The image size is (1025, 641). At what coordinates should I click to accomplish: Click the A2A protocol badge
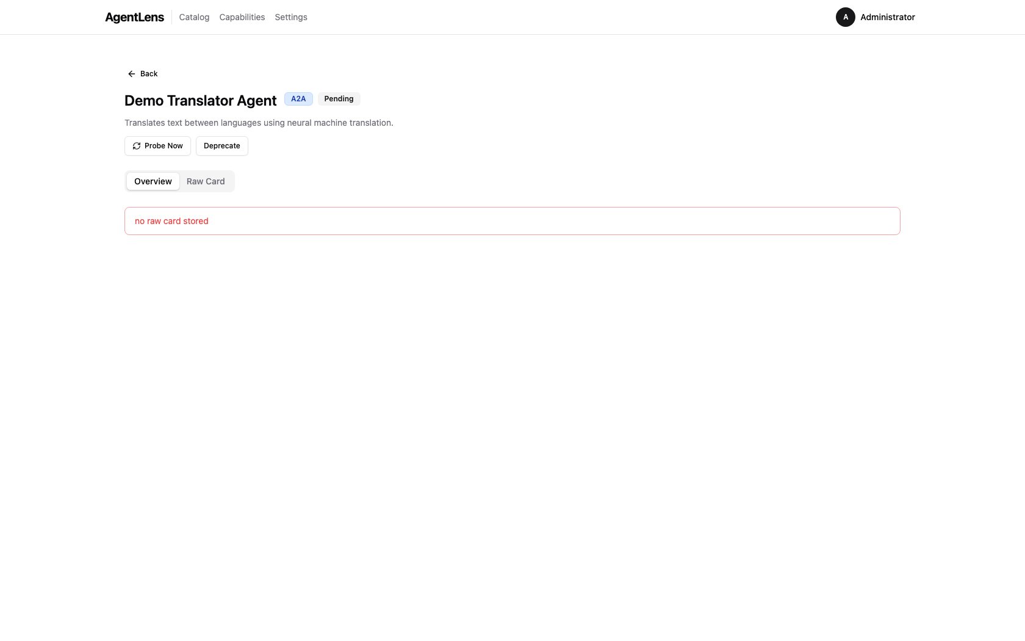tap(298, 98)
